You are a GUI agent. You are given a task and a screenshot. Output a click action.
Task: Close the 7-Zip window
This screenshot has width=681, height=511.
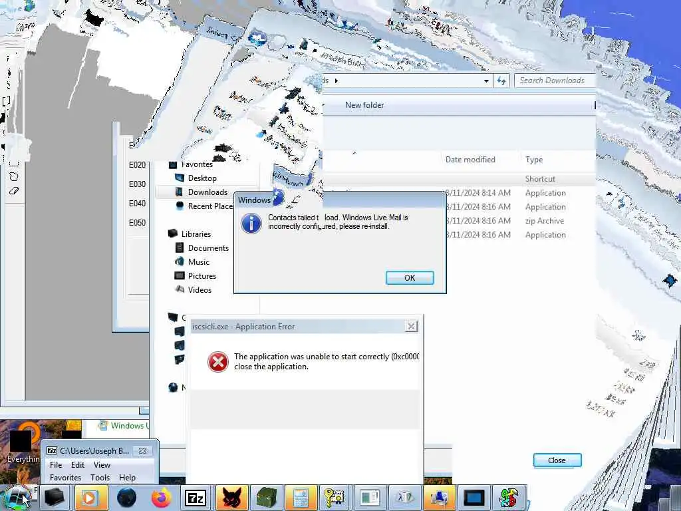(142, 450)
